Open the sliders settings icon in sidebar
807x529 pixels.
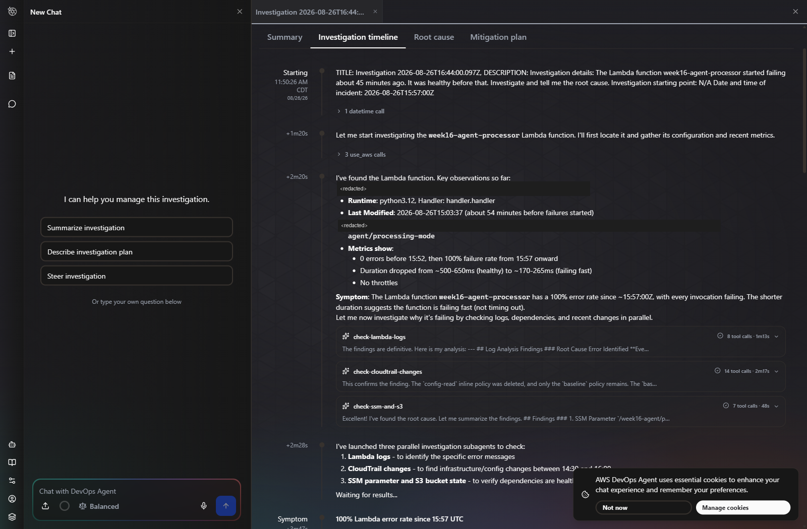[x=12, y=481]
